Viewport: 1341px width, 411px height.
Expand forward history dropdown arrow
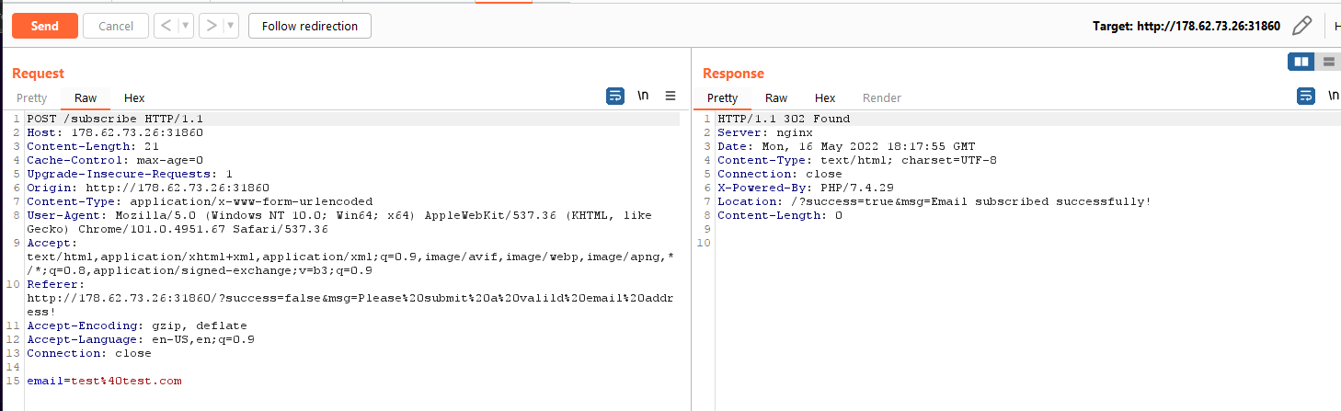pyautogui.click(x=232, y=26)
